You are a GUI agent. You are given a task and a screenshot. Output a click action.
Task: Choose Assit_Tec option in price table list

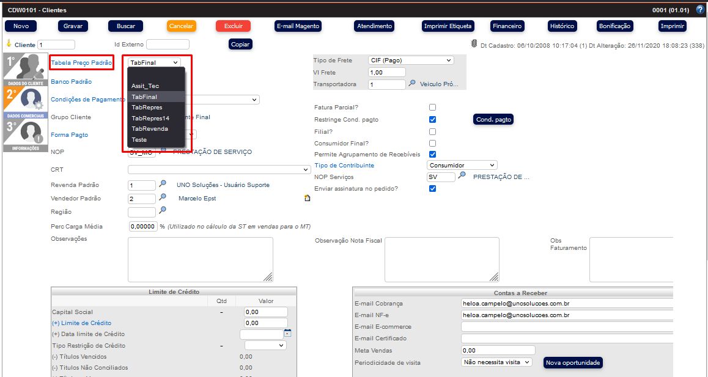(x=145, y=86)
